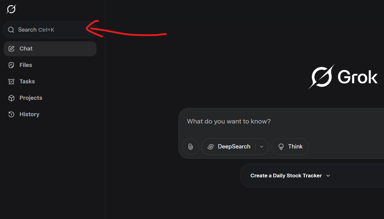384x219 pixels.
Task: Open the DeepSearch mode dropdown arrow
Action: tap(262, 147)
